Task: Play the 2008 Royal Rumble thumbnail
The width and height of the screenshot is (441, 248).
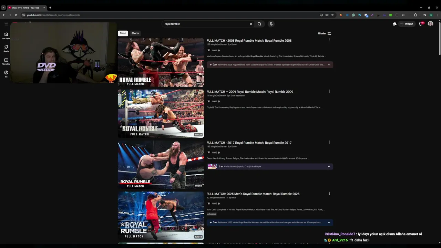Action: click(161, 62)
